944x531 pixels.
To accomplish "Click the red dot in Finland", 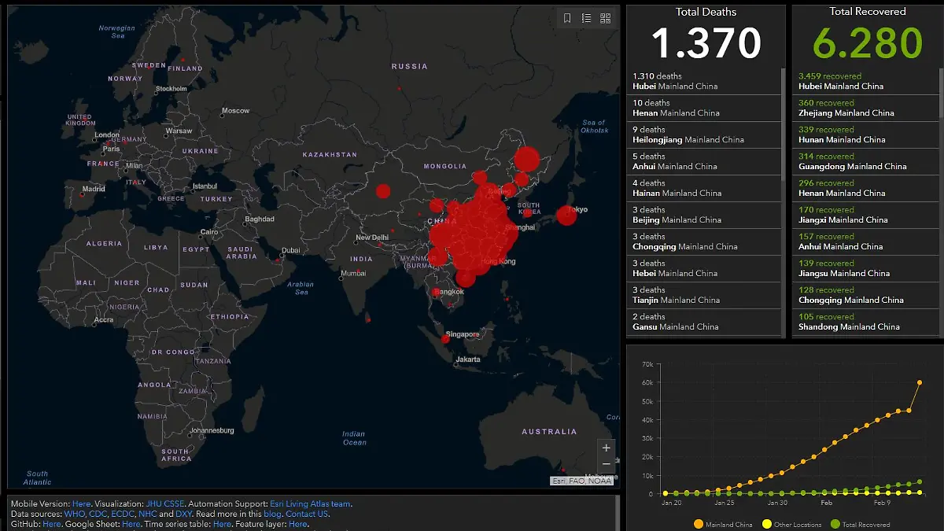I will pyautogui.click(x=182, y=61).
